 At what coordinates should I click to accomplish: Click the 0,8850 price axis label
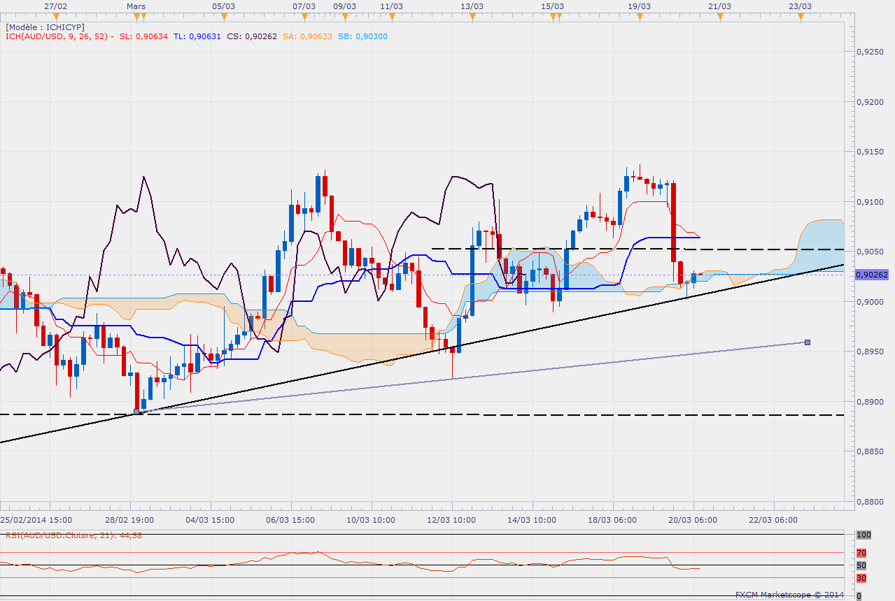(x=871, y=451)
